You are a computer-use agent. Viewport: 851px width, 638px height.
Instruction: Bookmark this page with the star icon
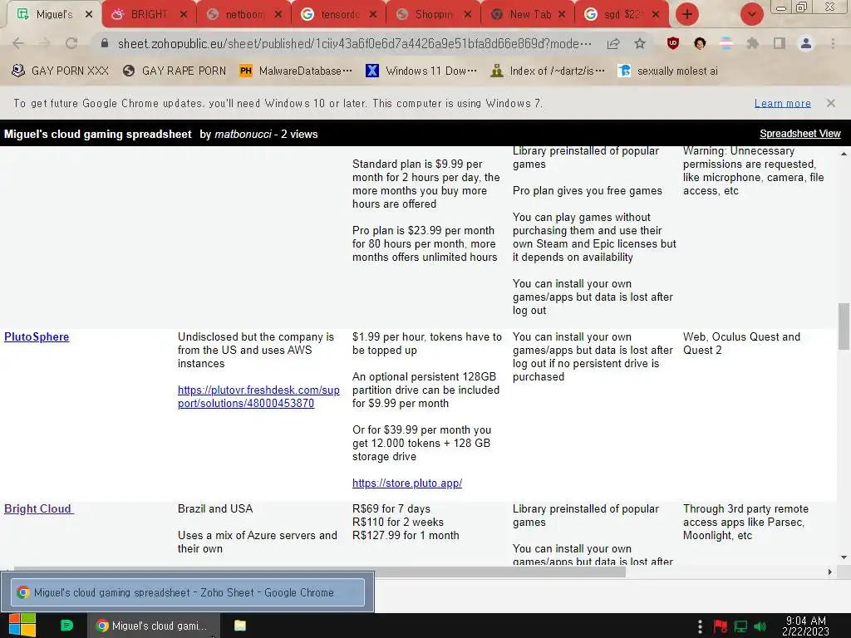640,43
